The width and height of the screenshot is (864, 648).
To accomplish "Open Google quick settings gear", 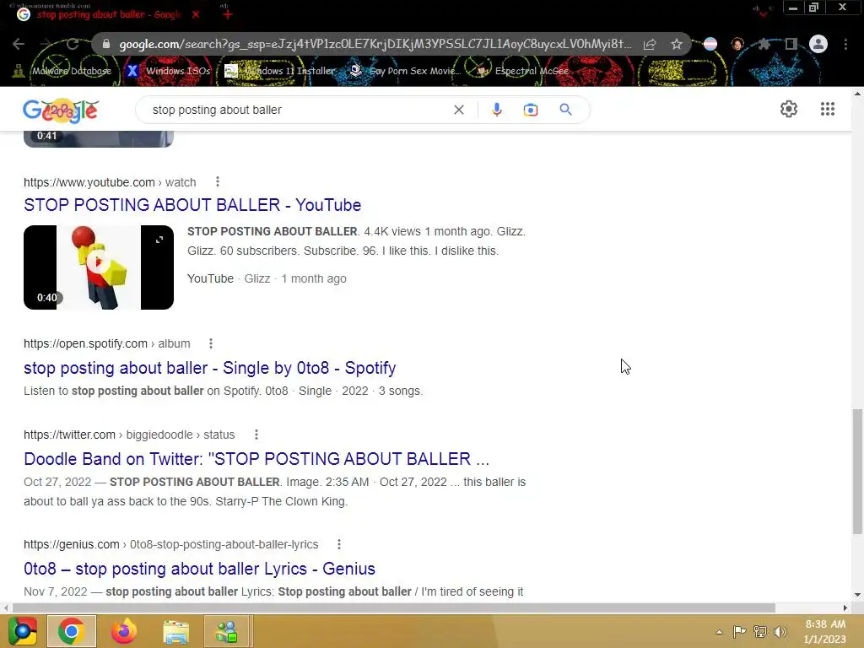I will point(789,109).
